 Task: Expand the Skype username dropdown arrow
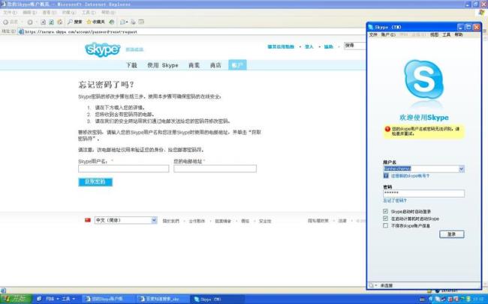pyautogui.click(x=461, y=169)
